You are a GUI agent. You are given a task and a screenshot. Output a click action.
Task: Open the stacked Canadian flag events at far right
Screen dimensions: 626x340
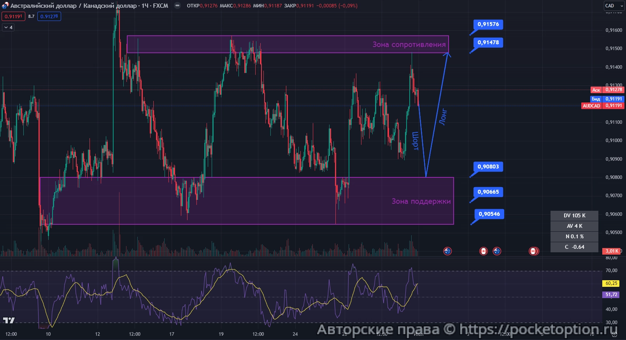tap(533, 251)
